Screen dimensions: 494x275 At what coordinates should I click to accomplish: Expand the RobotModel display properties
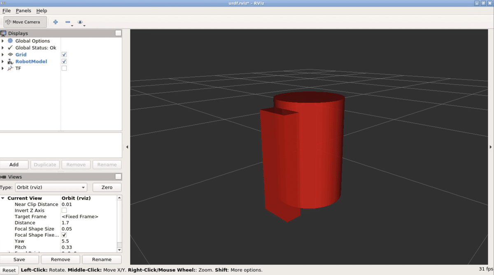(3, 61)
